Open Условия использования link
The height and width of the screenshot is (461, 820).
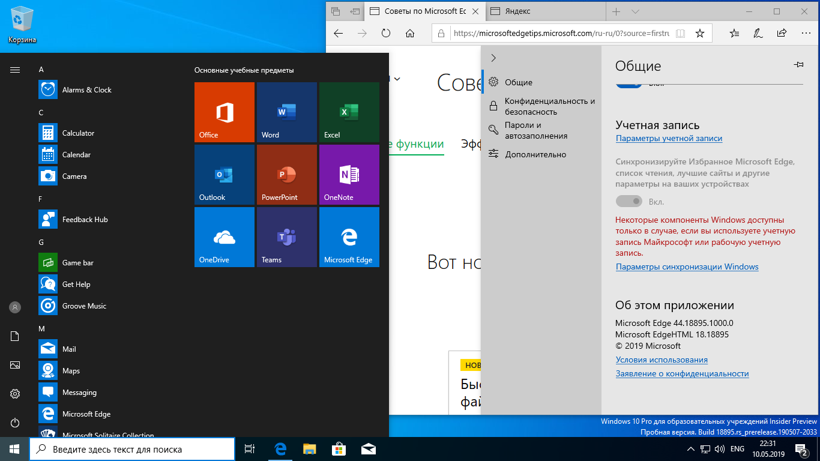[662, 360]
